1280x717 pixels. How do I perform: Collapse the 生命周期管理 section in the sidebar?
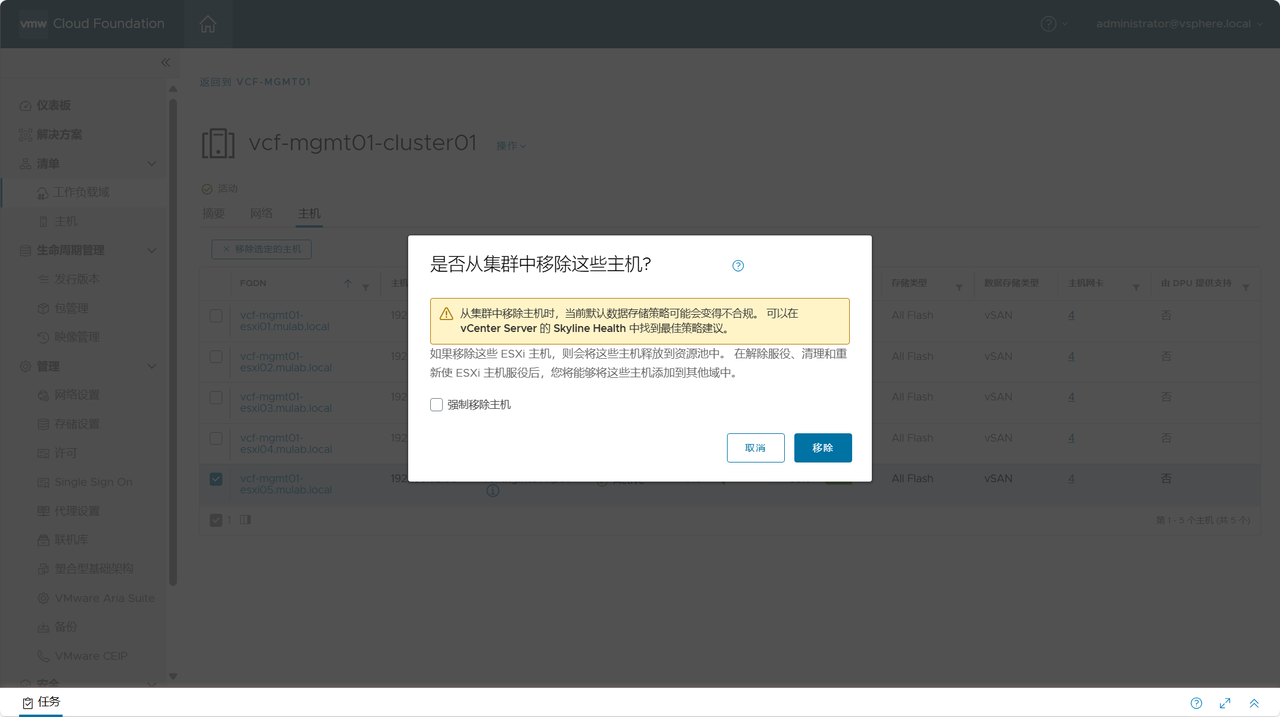(x=152, y=251)
